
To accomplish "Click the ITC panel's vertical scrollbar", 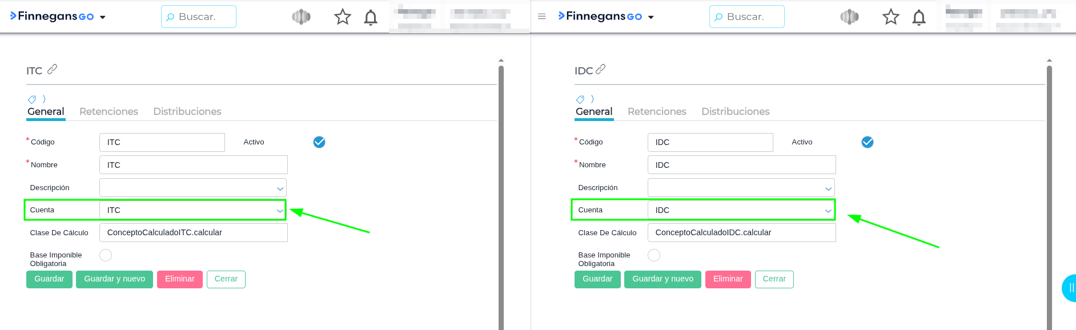I will (x=501, y=194).
